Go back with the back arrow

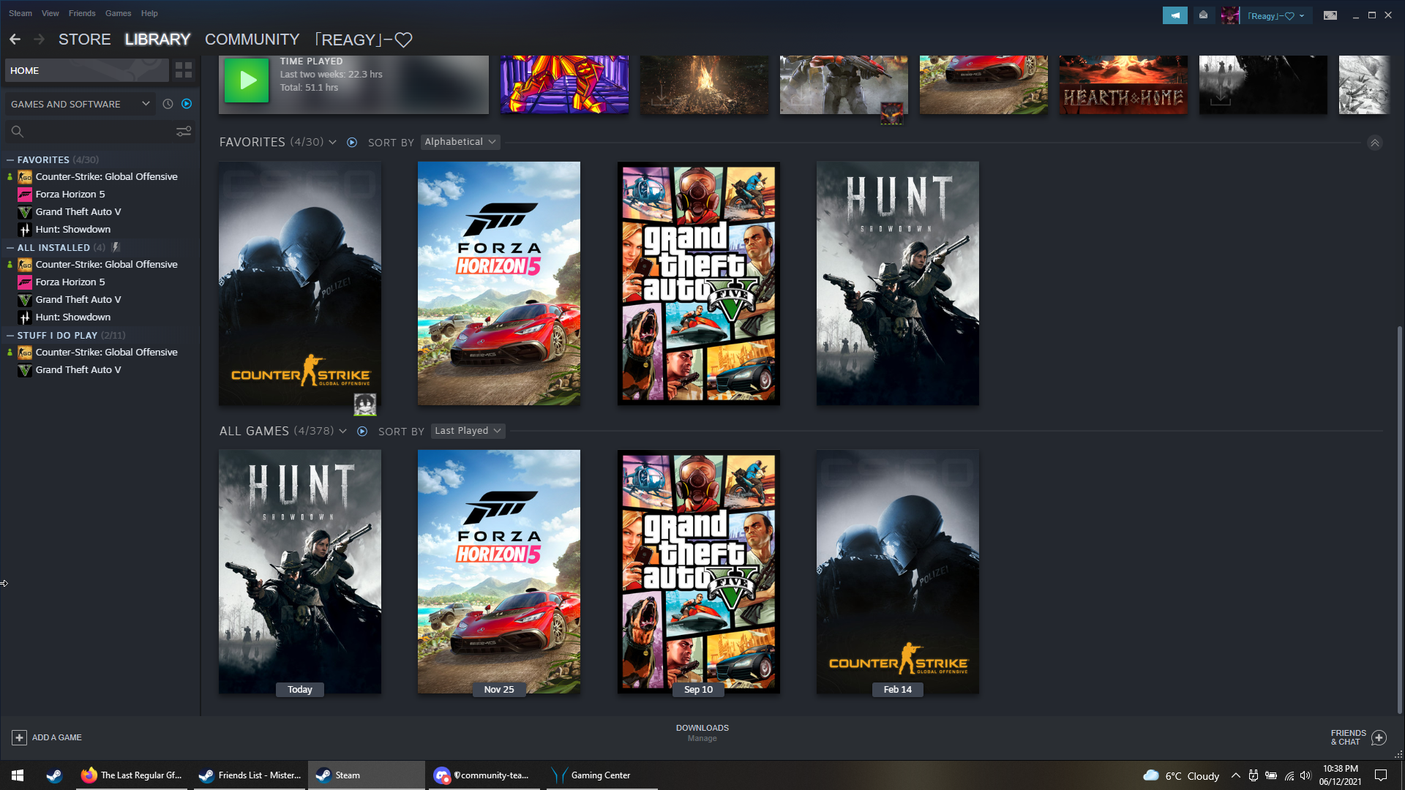(x=15, y=39)
